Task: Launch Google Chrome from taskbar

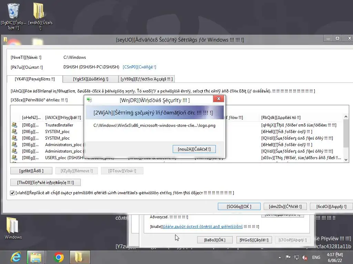Action: pos(59,257)
